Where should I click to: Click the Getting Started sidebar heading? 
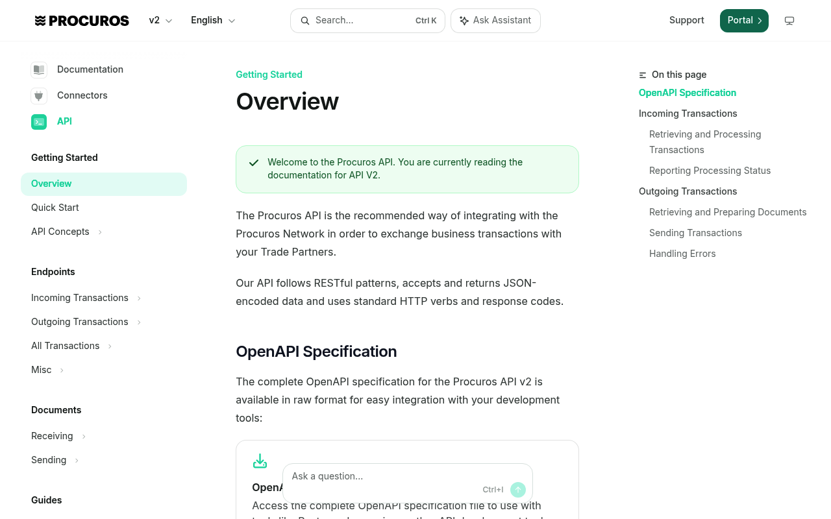(64, 158)
